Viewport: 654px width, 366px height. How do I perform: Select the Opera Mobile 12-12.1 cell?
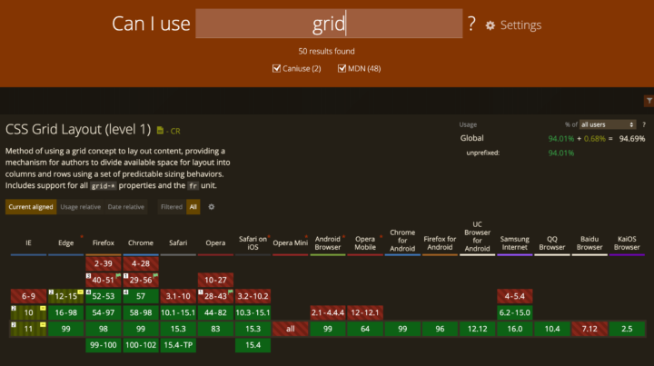365,312
